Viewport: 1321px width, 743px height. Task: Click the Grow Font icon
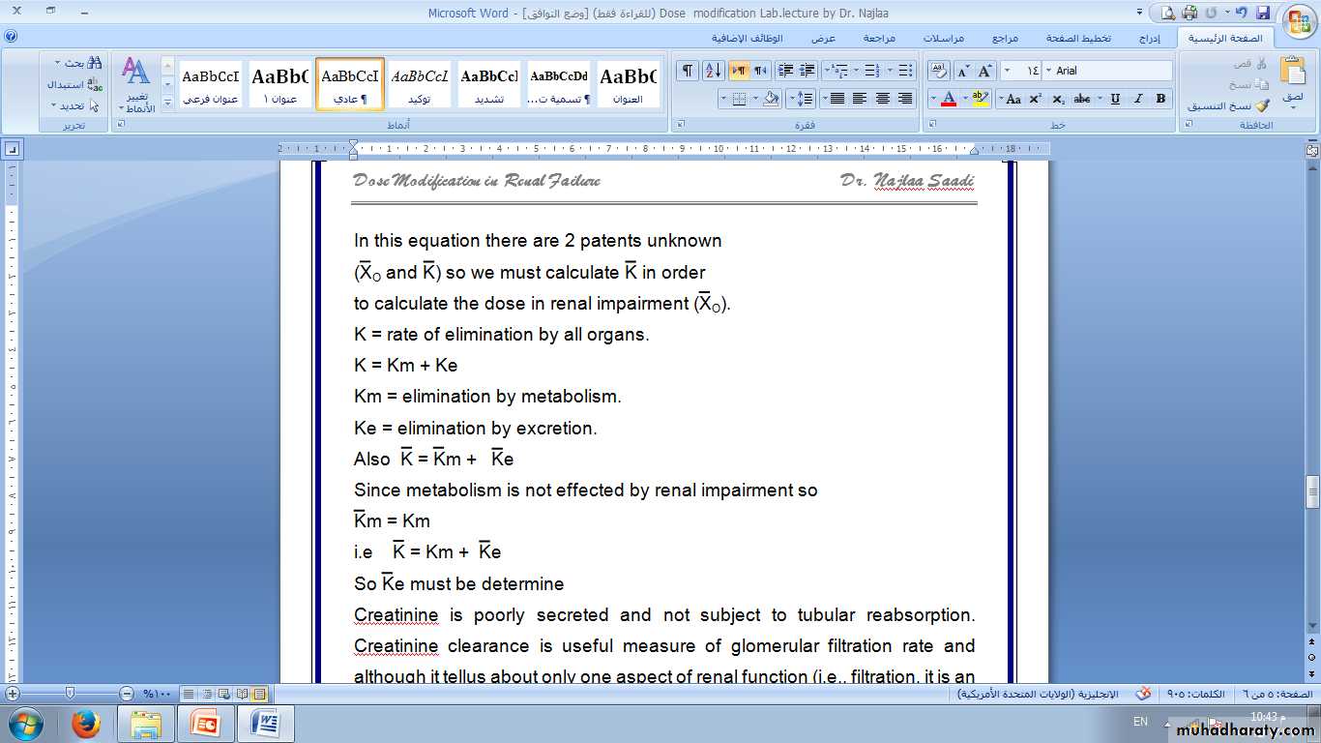(985, 71)
